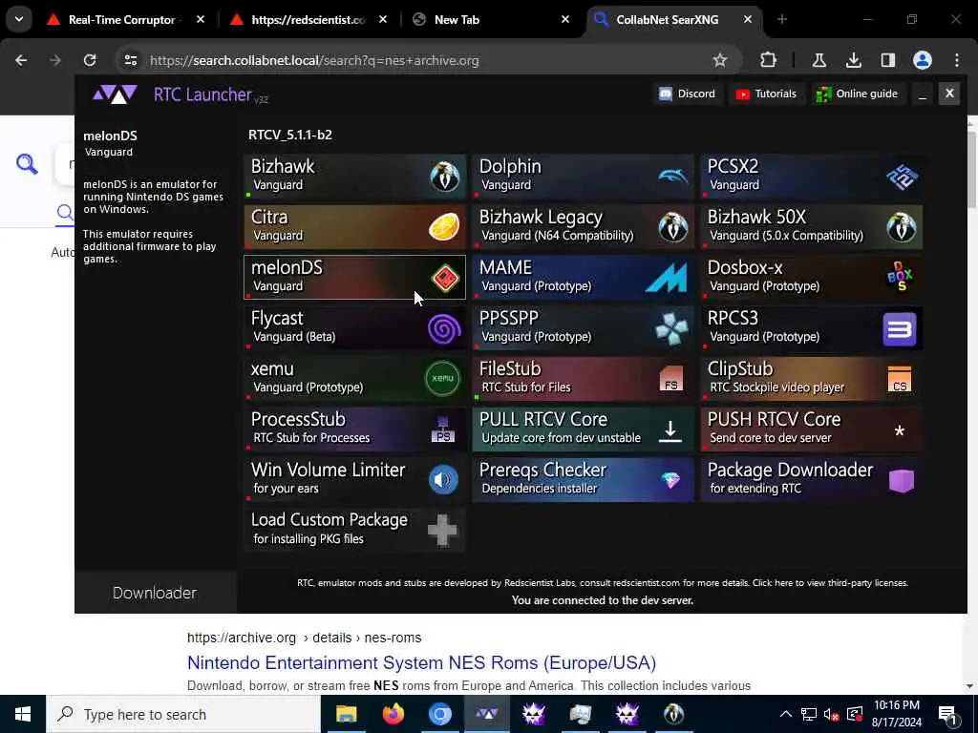Screen dimensions: 978x733
Task: Choose Bizhawk Legacy N64 Compatibility tile
Action: 583,226
